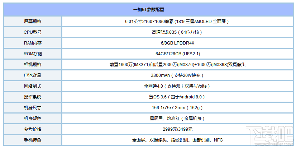Click the 64GB/128GB (UFS2.1) value
The image size is (296, 148).
pyautogui.click(x=177, y=54)
